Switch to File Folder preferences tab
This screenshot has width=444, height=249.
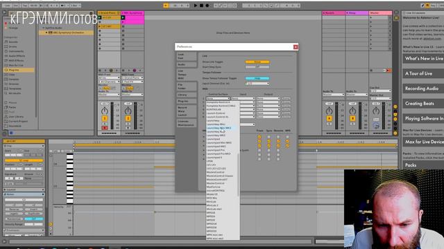click(186, 86)
